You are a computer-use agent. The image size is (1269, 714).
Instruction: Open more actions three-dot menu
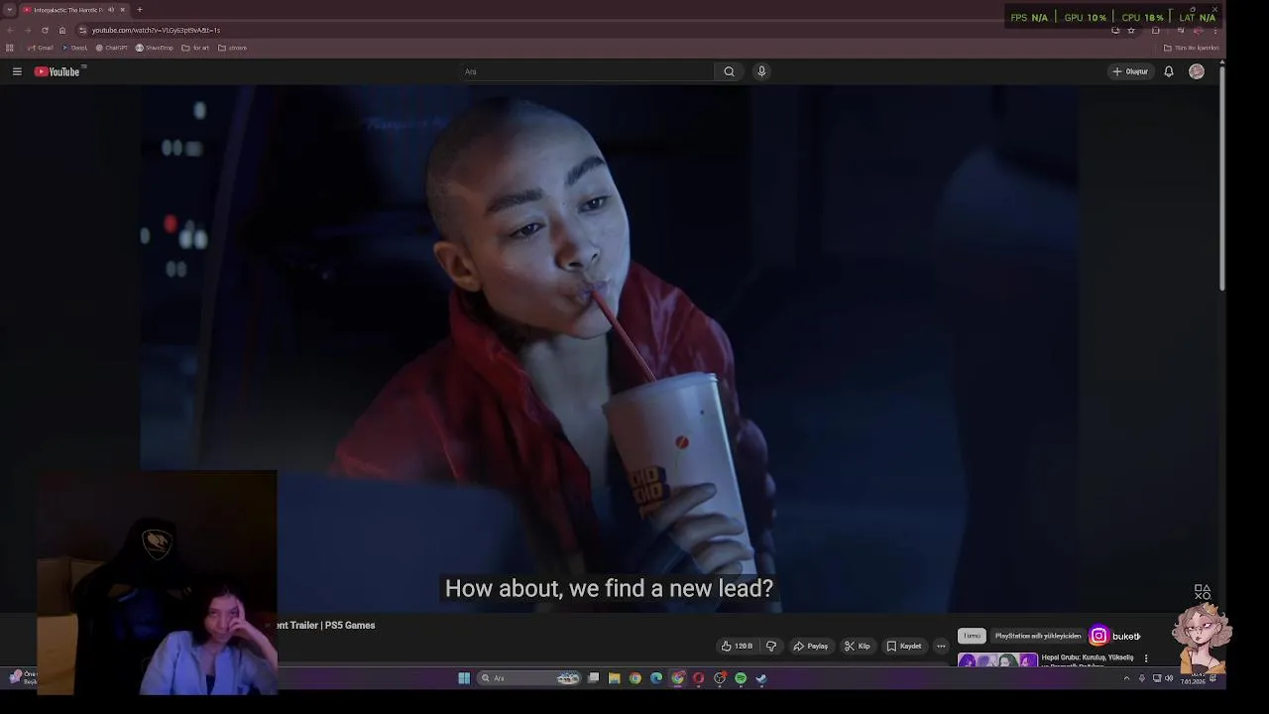coord(941,646)
